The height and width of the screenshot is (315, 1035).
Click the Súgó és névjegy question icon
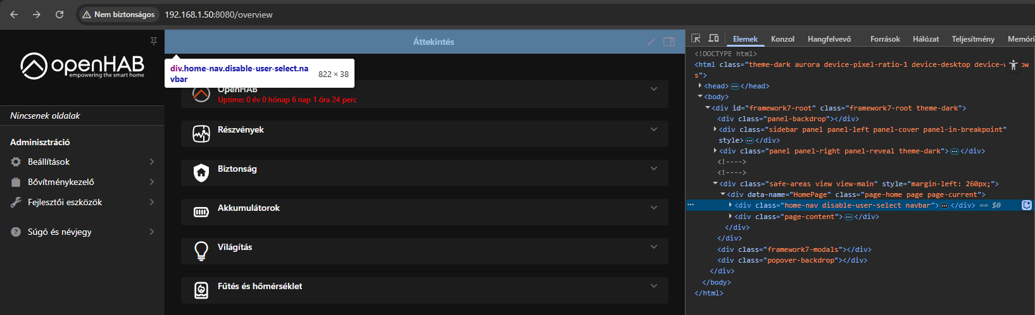tap(16, 232)
